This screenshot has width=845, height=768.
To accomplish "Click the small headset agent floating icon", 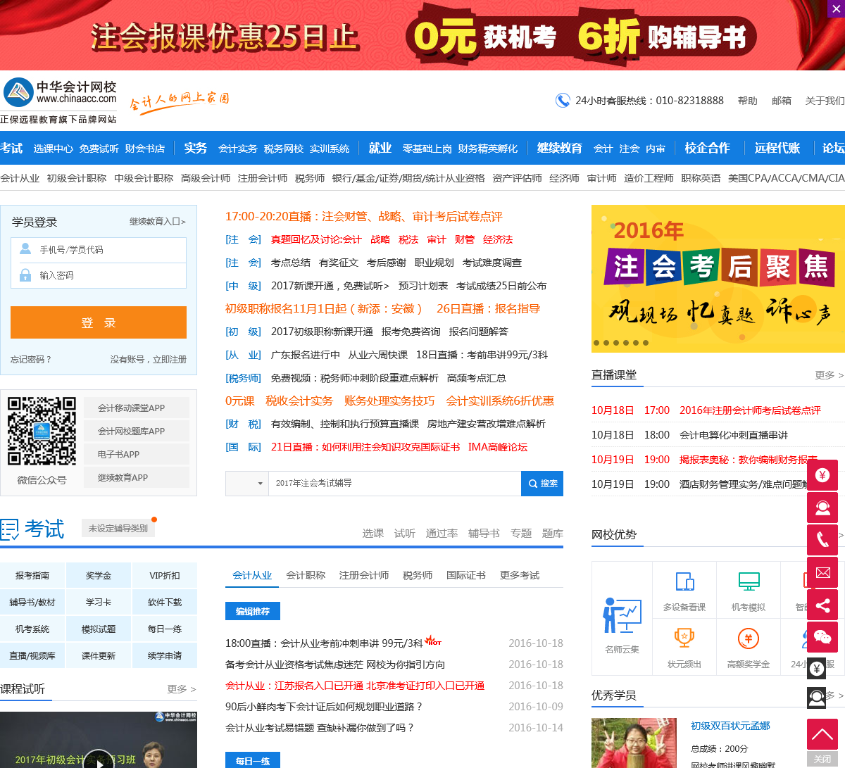I will coord(817,698).
